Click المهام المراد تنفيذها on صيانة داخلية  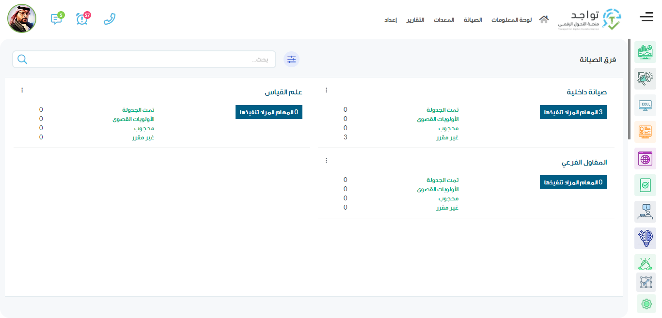(573, 112)
